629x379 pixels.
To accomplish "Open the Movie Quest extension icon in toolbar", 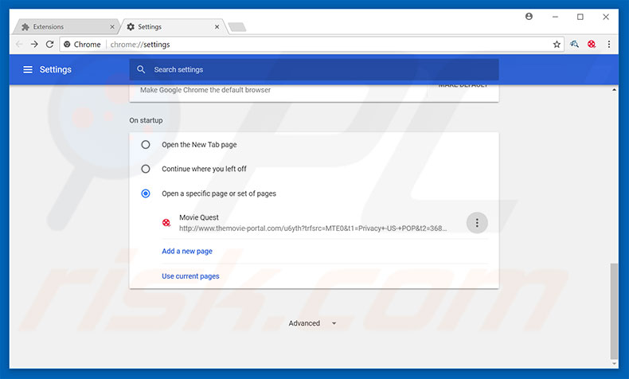I will point(592,44).
